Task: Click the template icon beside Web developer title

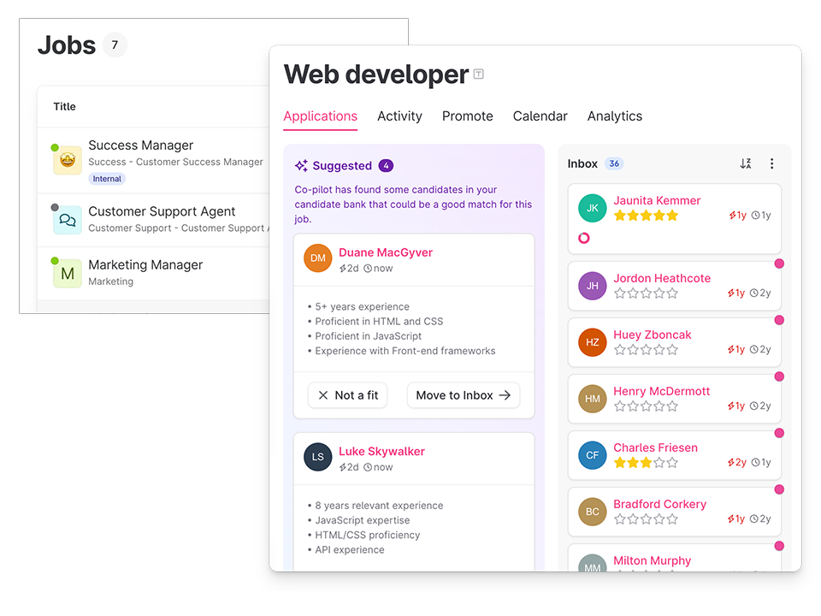Action: pos(479,74)
